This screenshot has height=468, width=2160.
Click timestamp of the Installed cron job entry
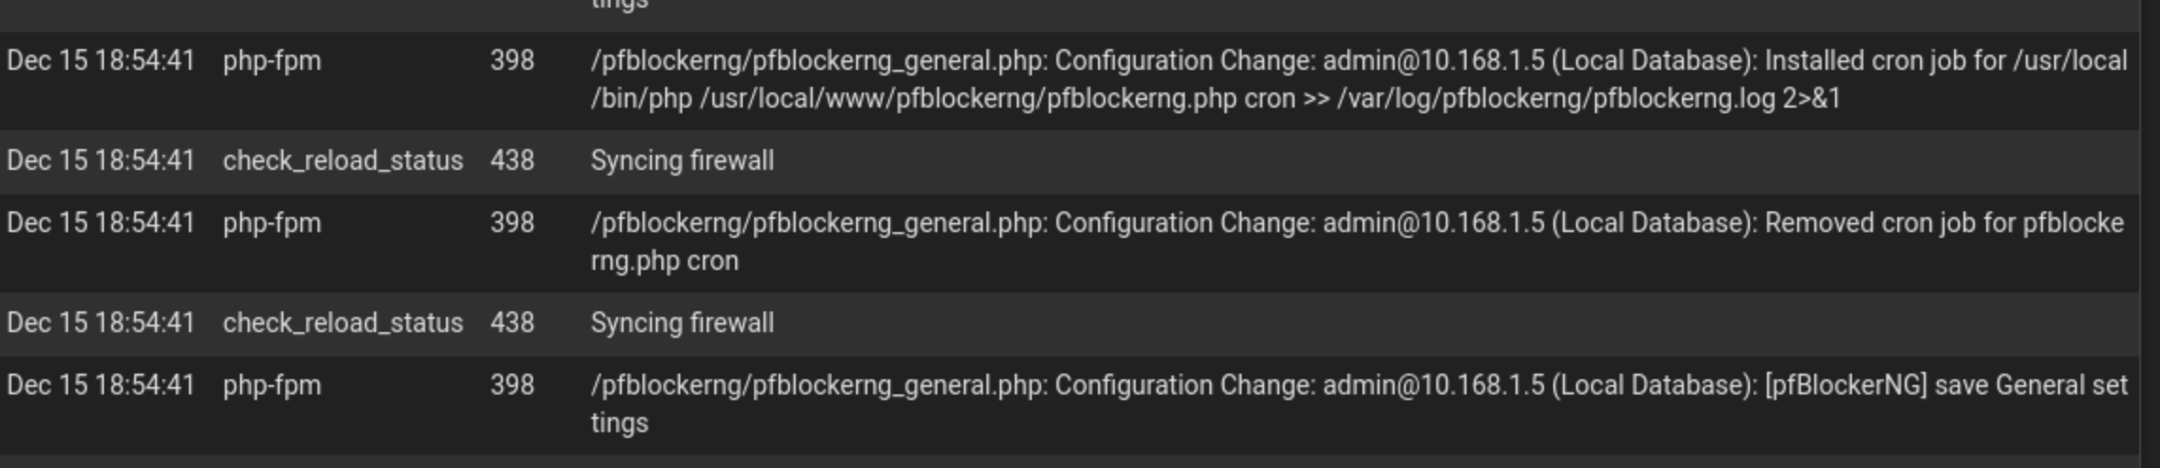point(100,60)
